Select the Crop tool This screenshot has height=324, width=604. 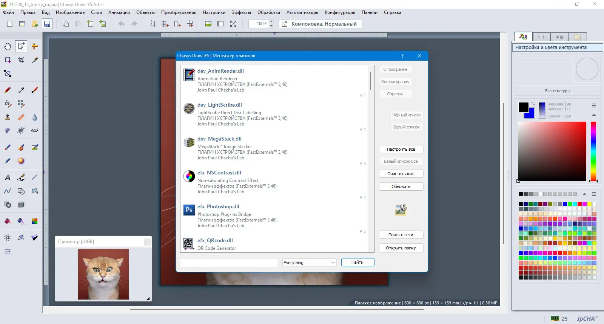21,60
